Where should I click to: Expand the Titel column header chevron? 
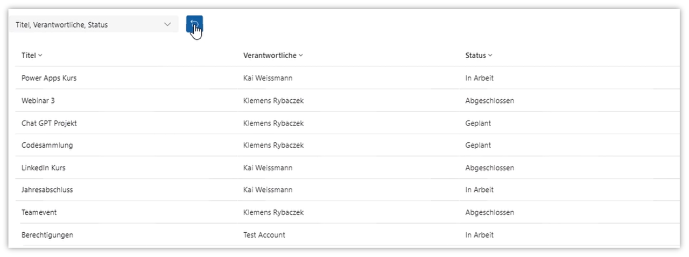coord(40,55)
